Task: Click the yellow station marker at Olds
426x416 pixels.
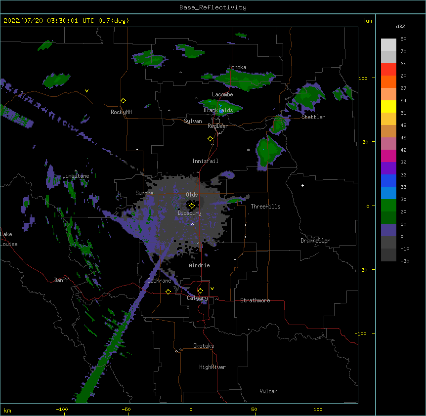Action: coord(192,206)
